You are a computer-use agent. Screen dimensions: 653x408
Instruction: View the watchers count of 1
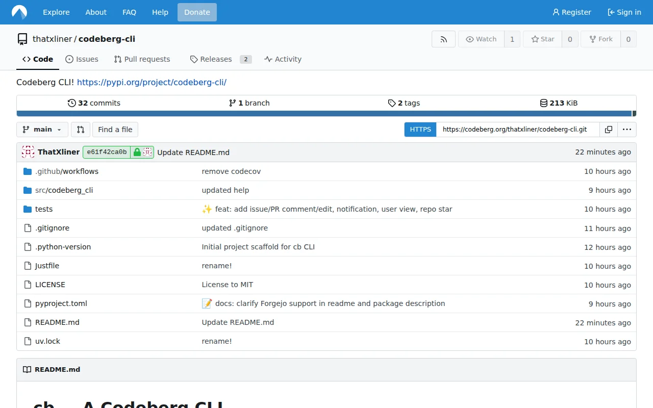point(512,39)
